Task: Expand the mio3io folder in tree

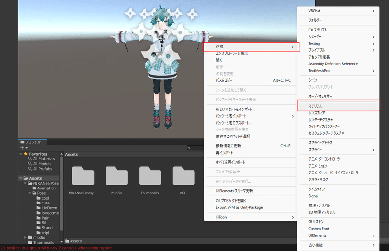Action: [25, 237]
